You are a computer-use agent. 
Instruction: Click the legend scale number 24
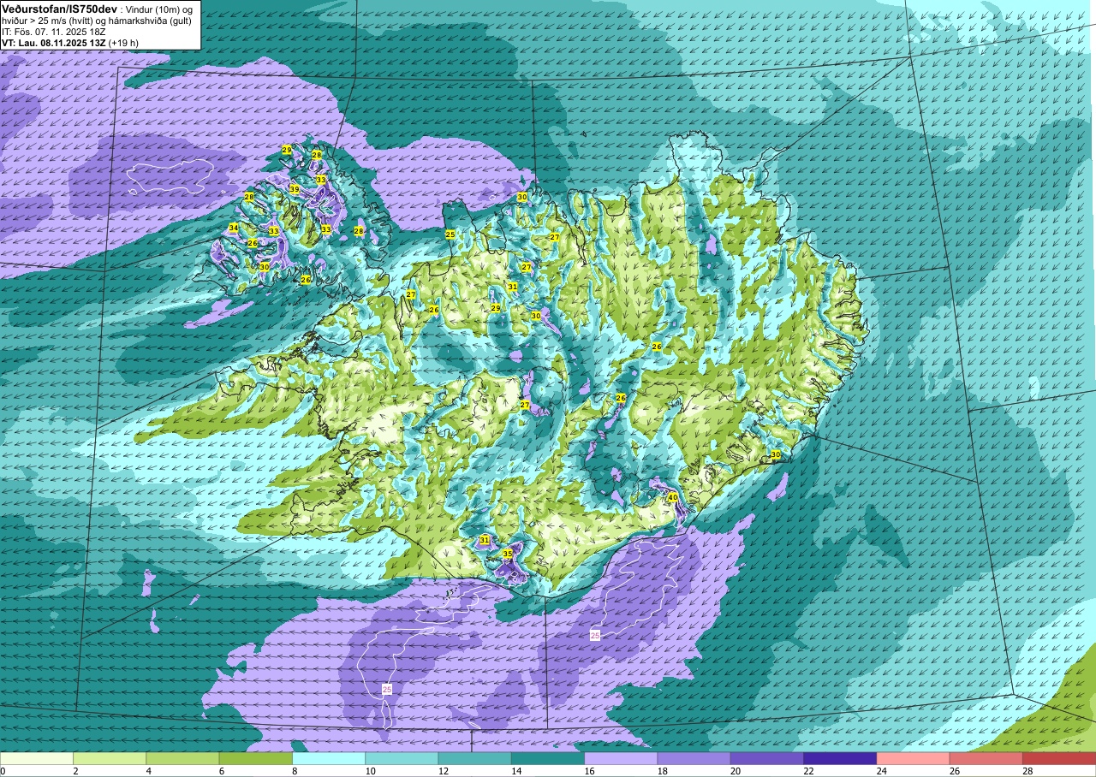click(882, 771)
